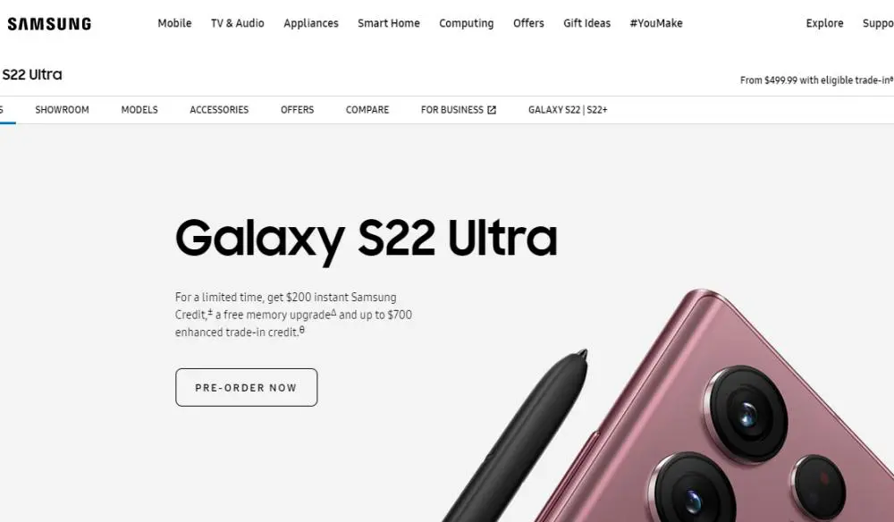Switch to the Compare tab
The width and height of the screenshot is (894, 522).
click(x=367, y=110)
